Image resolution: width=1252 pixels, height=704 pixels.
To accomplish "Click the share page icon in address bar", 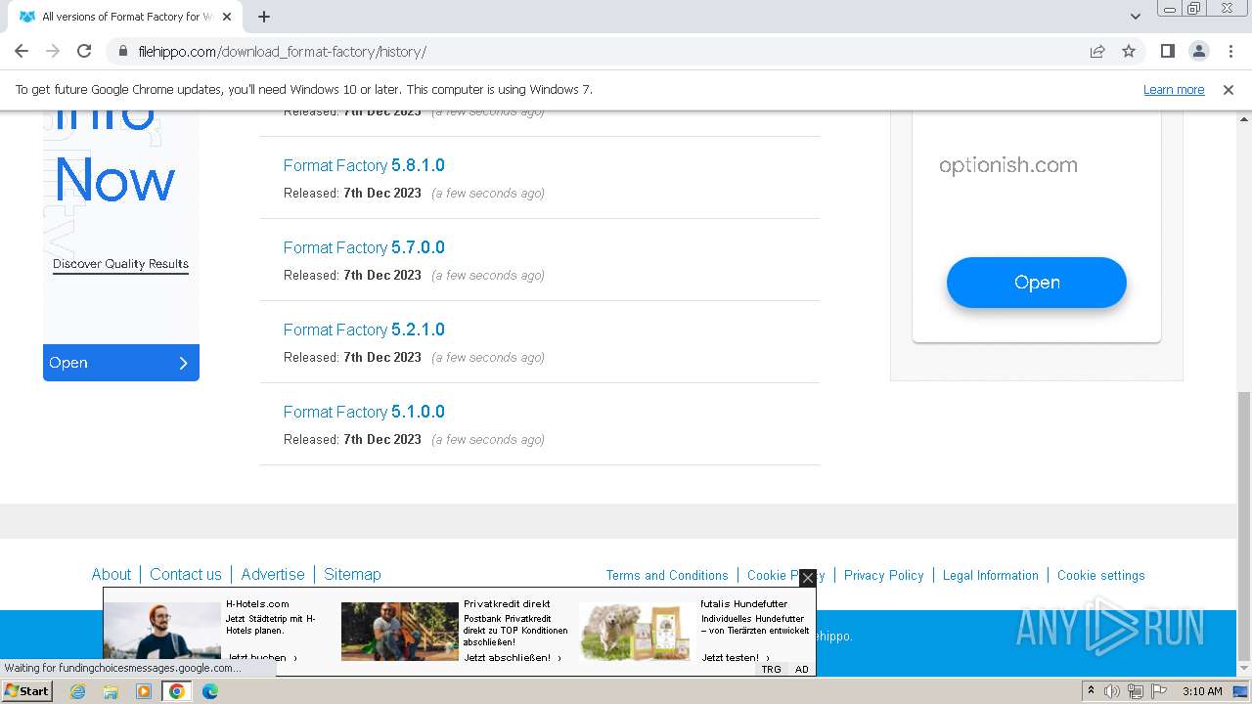I will [1097, 52].
